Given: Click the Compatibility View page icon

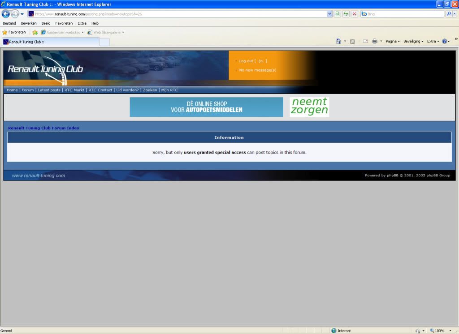Looking at the screenshot, I should tap(338, 14).
